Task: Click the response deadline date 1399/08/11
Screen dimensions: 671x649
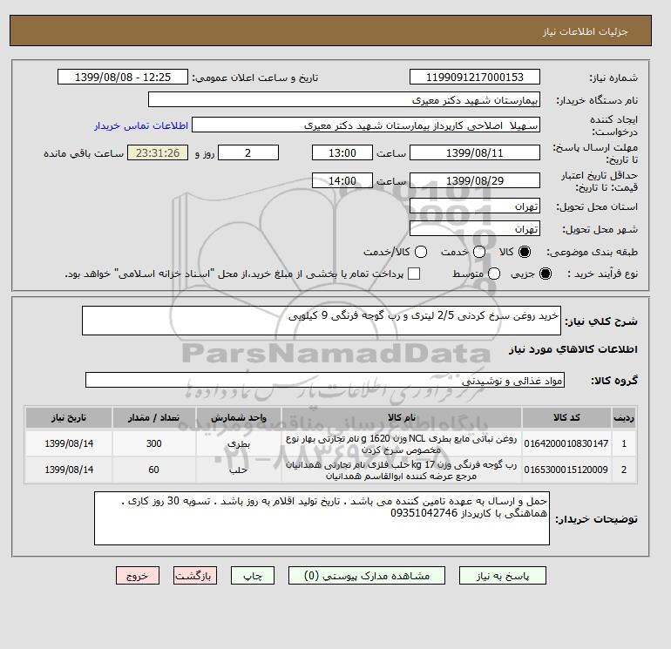Action: point(475,152)
